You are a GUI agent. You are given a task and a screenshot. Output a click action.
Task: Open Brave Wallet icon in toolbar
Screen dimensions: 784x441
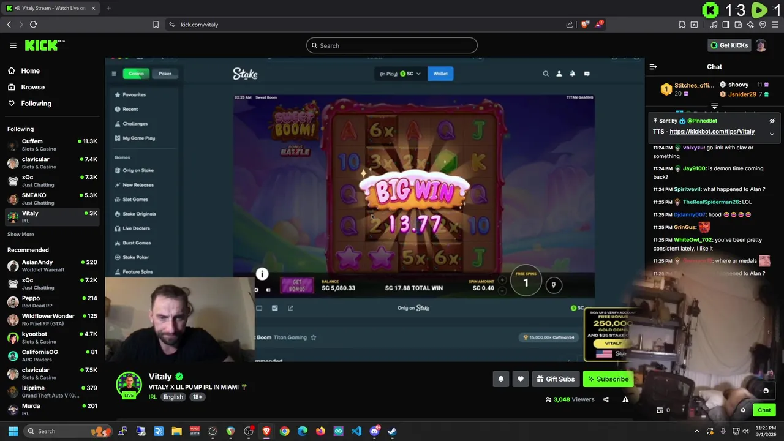738,24
